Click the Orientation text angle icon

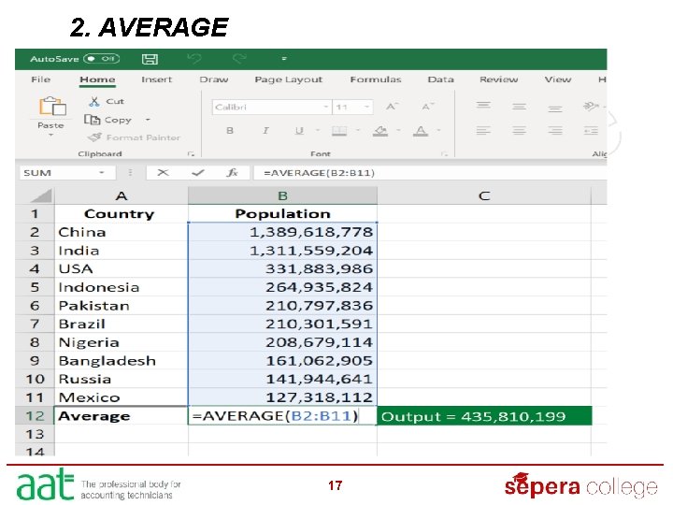(592, 106)
